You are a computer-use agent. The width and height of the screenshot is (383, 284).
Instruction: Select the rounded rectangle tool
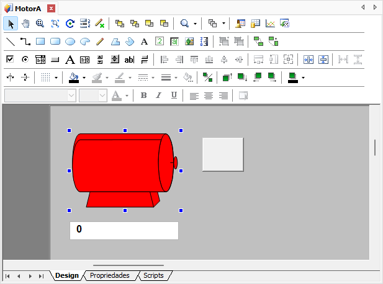pyautogui.click(x=55, y=42)
